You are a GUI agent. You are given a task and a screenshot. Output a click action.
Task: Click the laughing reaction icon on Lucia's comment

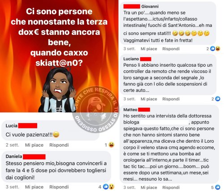point(112,144)
